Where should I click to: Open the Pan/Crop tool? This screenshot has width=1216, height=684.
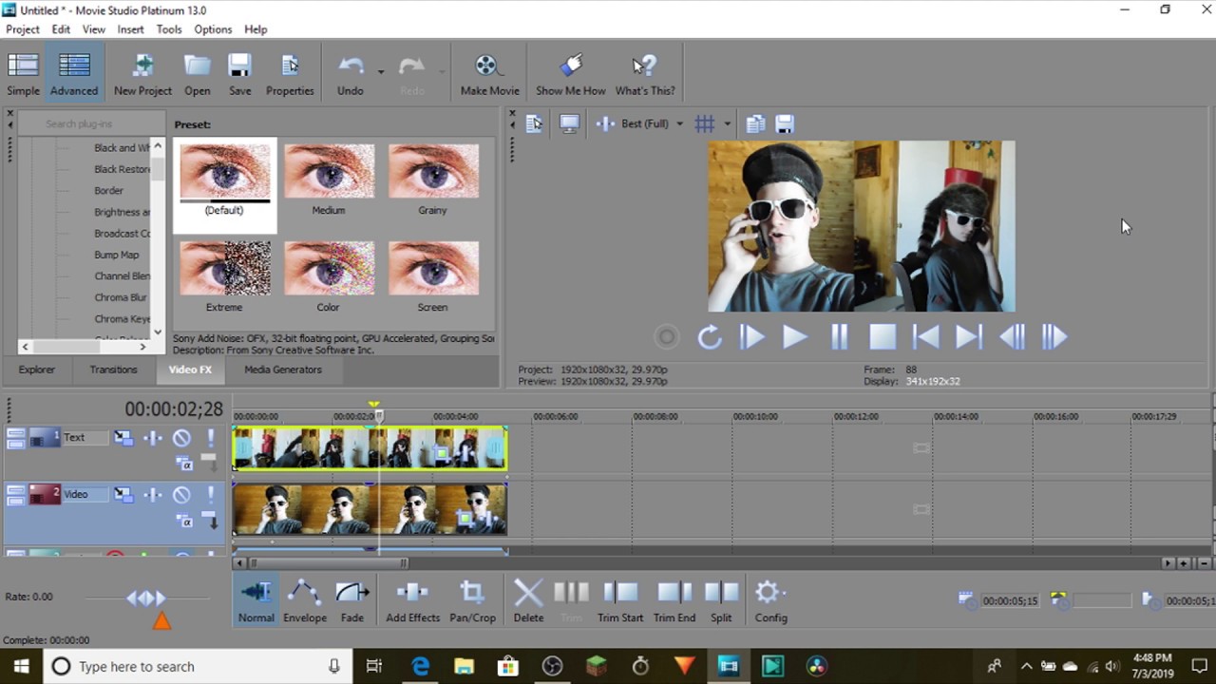[x=472, y=602]
